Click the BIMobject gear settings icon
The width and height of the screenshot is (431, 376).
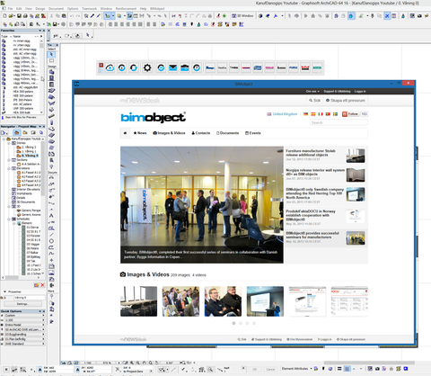point(147,67)
